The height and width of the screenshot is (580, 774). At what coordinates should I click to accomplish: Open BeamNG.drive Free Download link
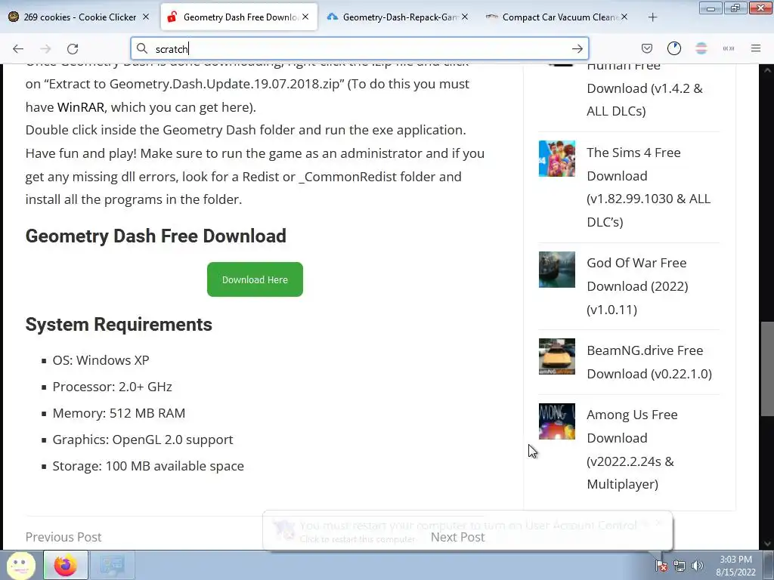(x=649, y=362)
